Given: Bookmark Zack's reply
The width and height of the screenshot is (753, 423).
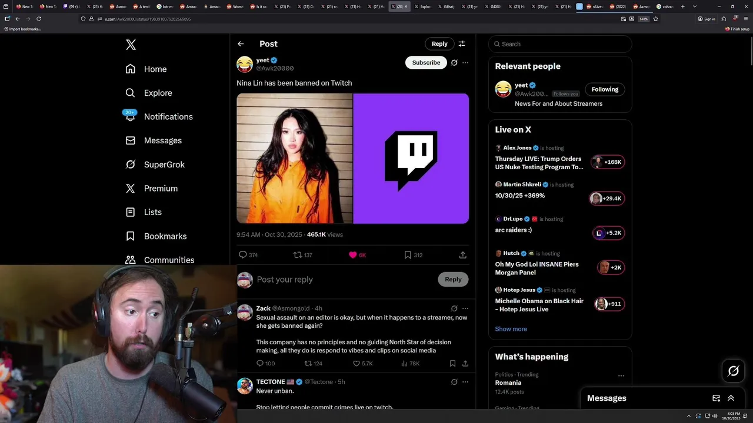Looking at the screenshot, I should 452,364.
